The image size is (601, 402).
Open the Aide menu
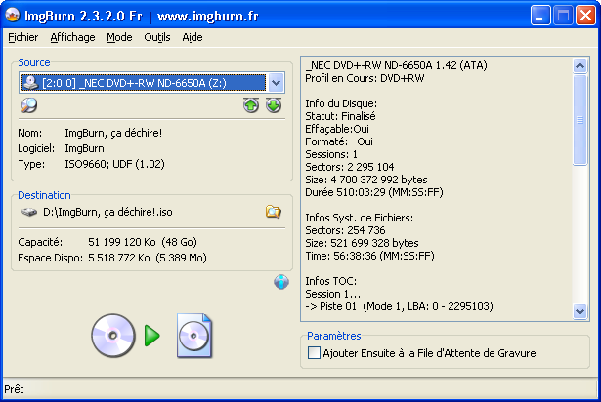coord(193,37)
